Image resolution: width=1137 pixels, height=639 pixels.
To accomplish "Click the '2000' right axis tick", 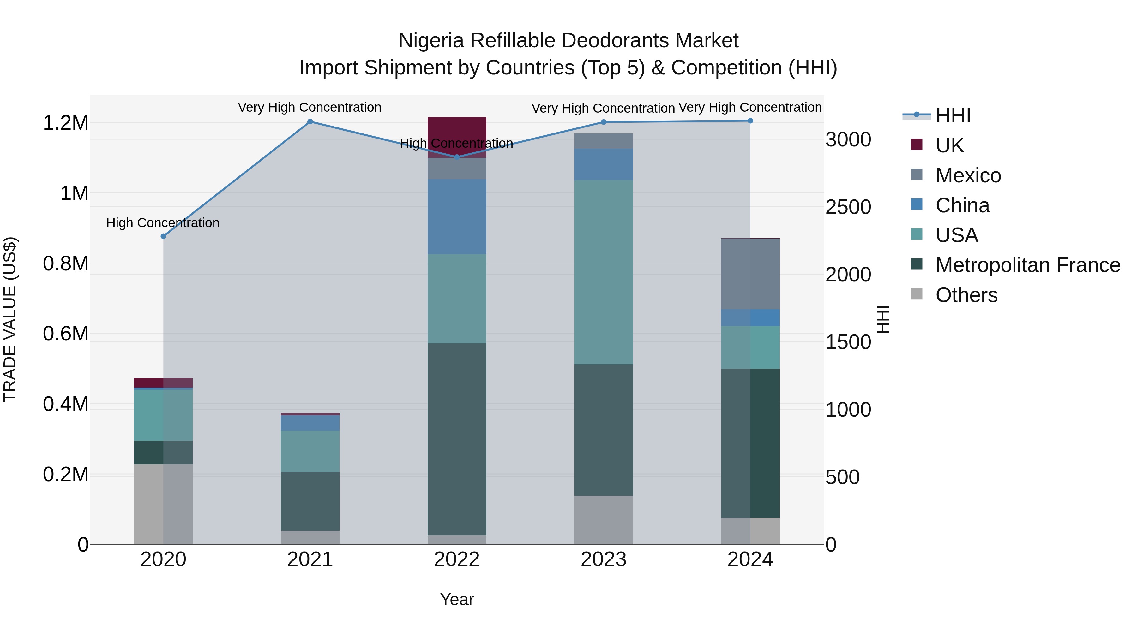I will pos(848,274).
